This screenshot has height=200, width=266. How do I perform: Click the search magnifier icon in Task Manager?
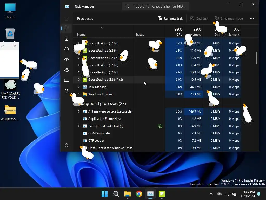tap(127, 6)
